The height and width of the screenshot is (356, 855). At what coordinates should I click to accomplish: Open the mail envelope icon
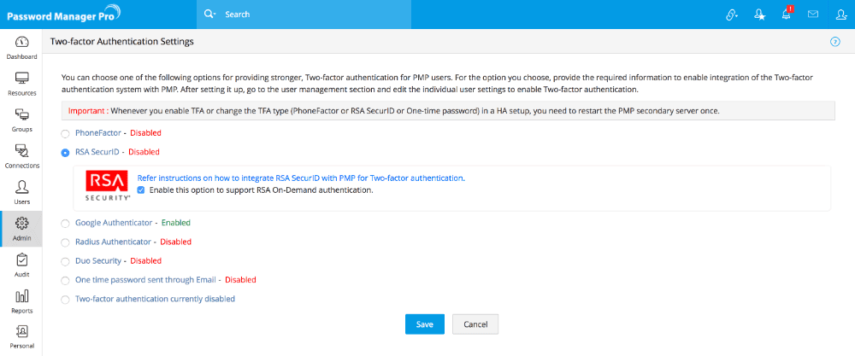tap(812, 15)
